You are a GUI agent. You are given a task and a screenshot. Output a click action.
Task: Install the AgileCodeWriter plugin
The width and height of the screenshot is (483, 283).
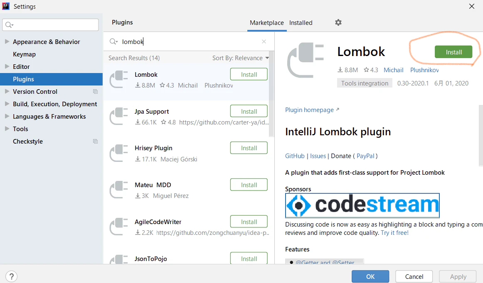[249, 222]
